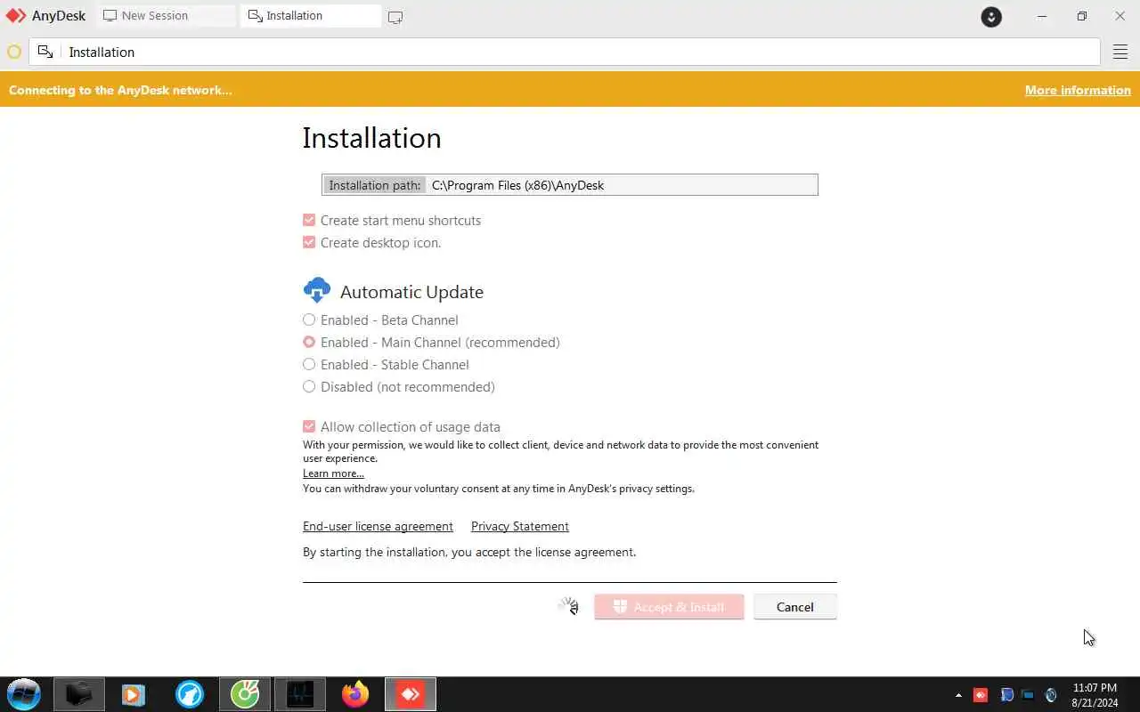1140x712 pixels.
Task: Select Disabled (not recommended) option
Action: 309,386
